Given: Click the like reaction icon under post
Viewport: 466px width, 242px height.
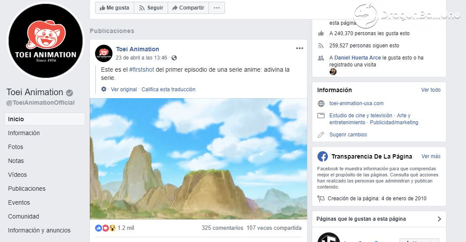Looking at the screenshot, I should [99, 228].
